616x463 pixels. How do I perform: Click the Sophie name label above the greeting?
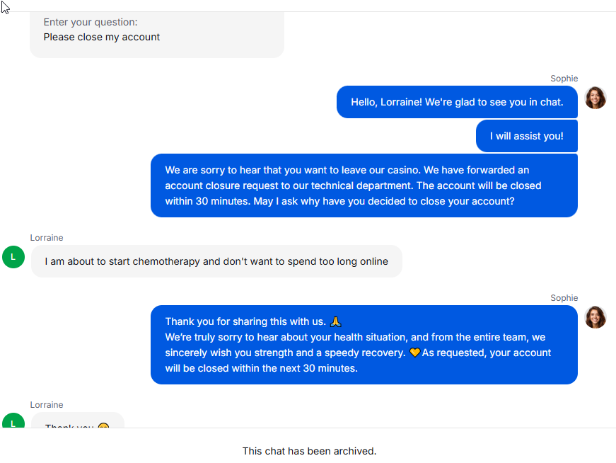564,79
